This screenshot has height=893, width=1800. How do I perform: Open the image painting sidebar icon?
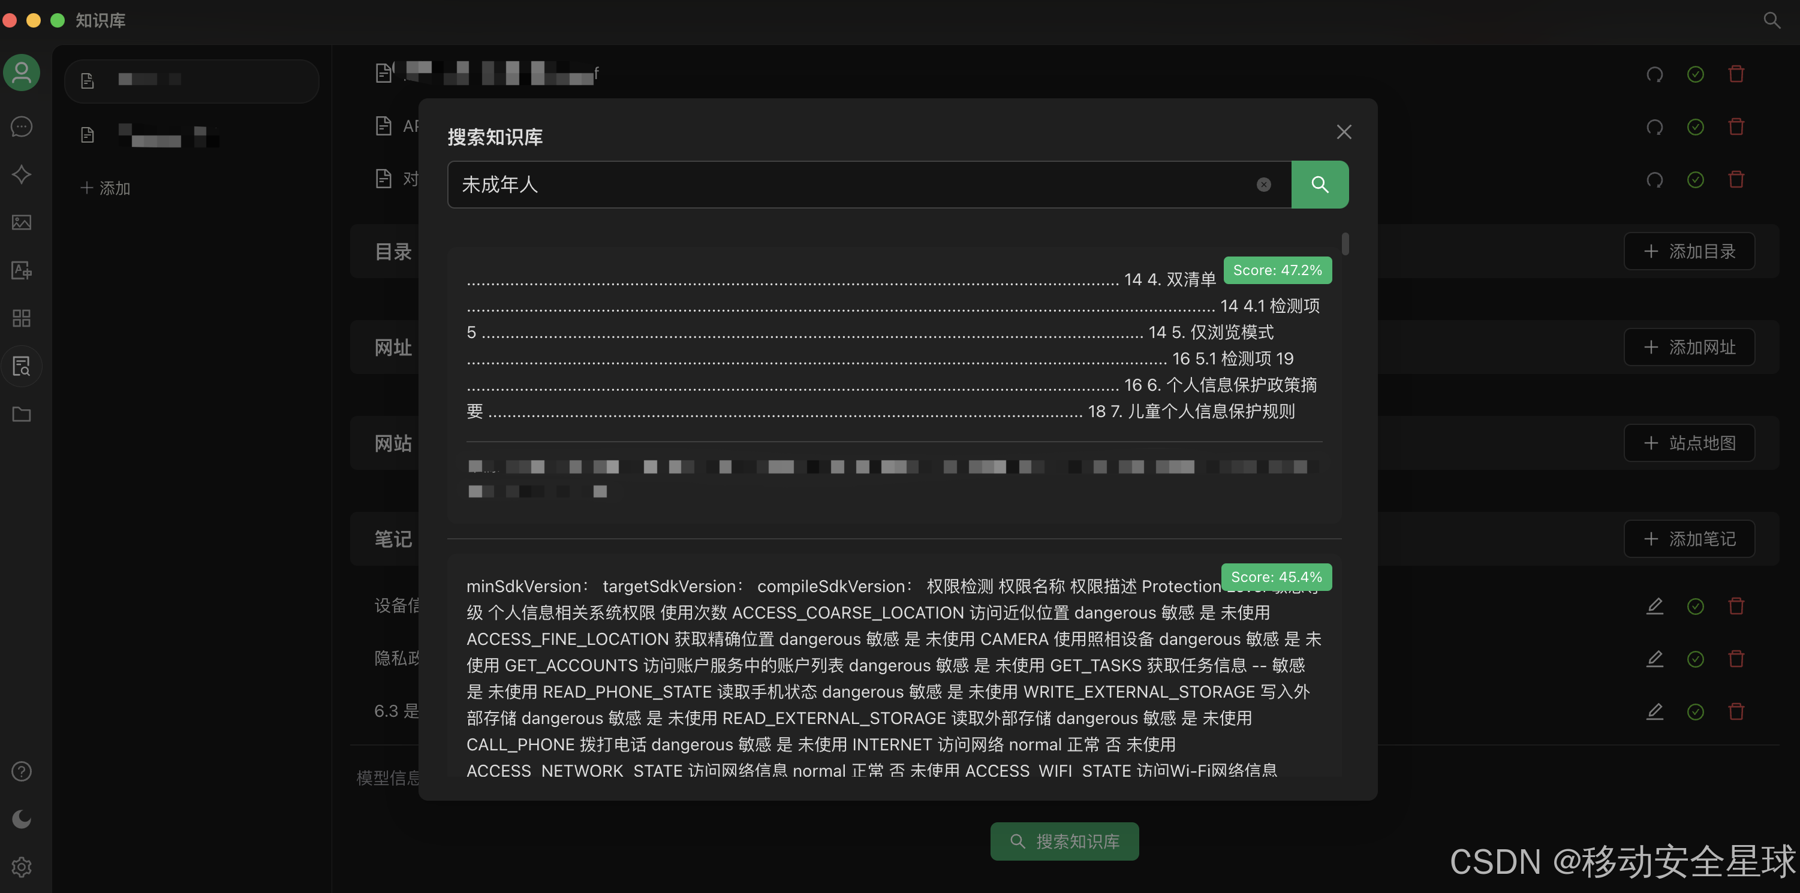(22, 222)
